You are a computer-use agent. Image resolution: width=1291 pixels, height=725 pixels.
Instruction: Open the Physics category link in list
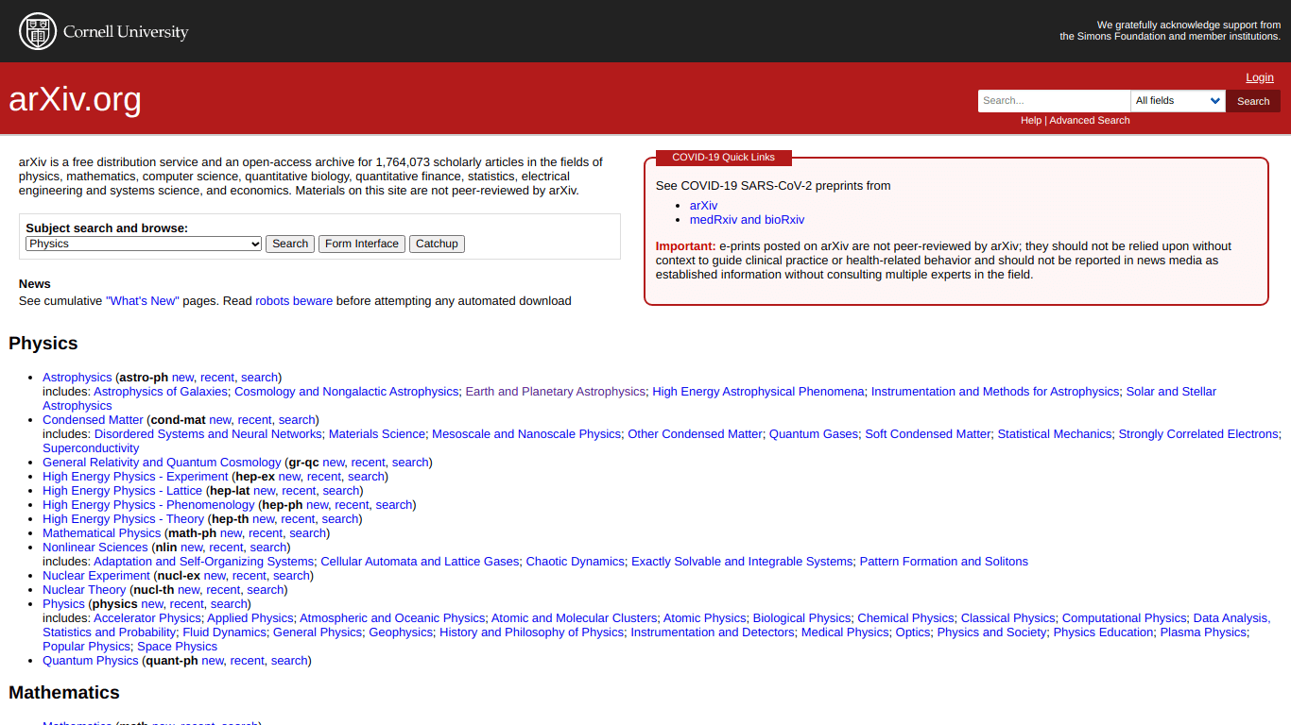63,604
